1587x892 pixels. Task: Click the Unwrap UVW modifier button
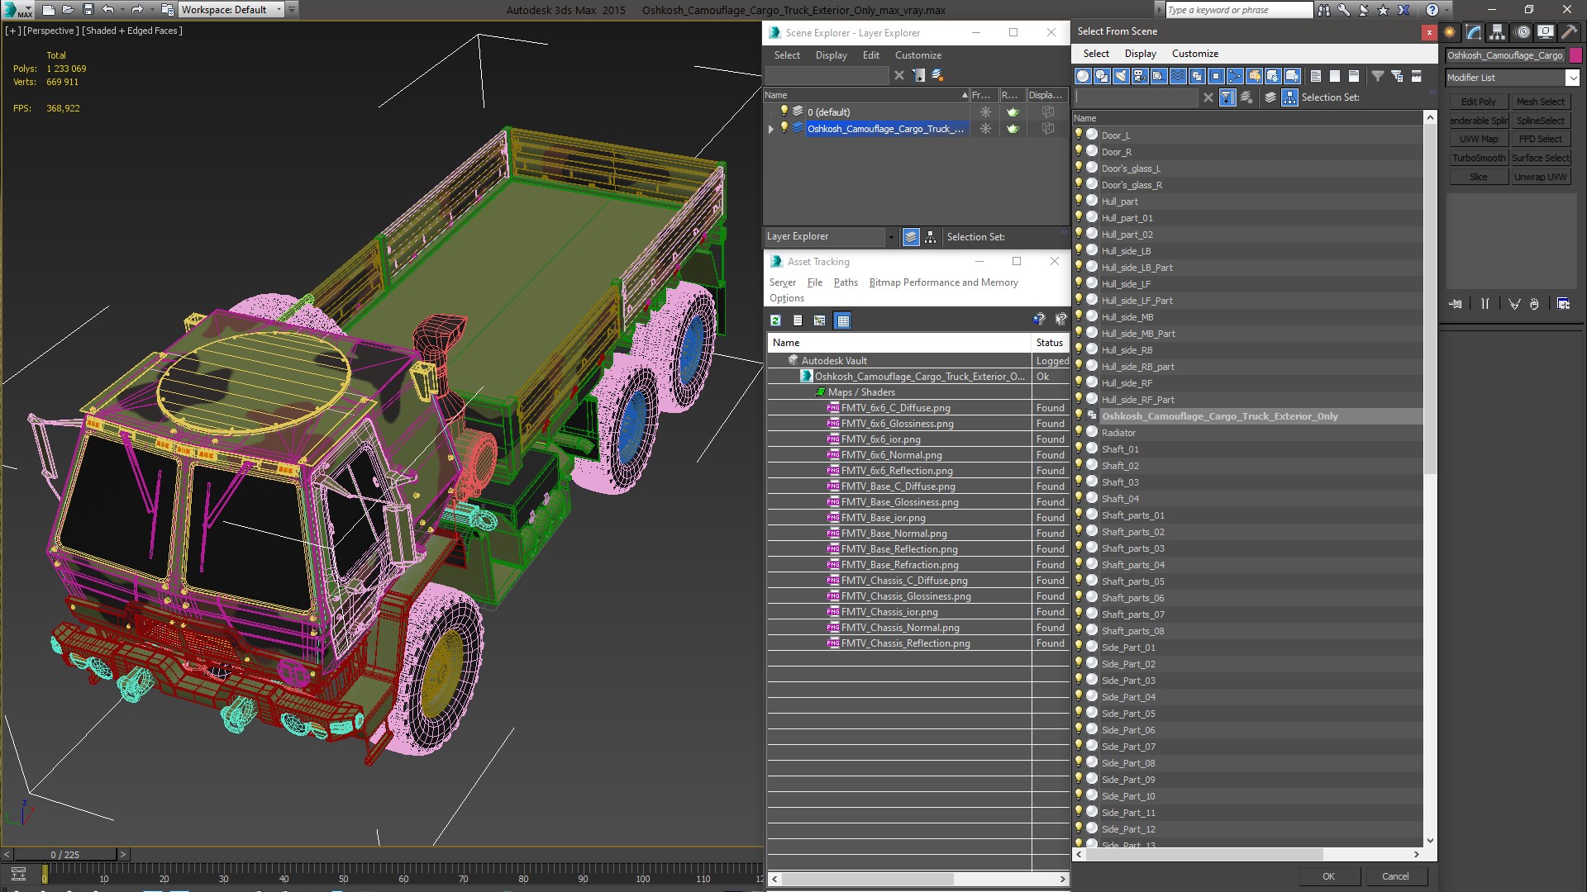click(x=1540, y=177)
